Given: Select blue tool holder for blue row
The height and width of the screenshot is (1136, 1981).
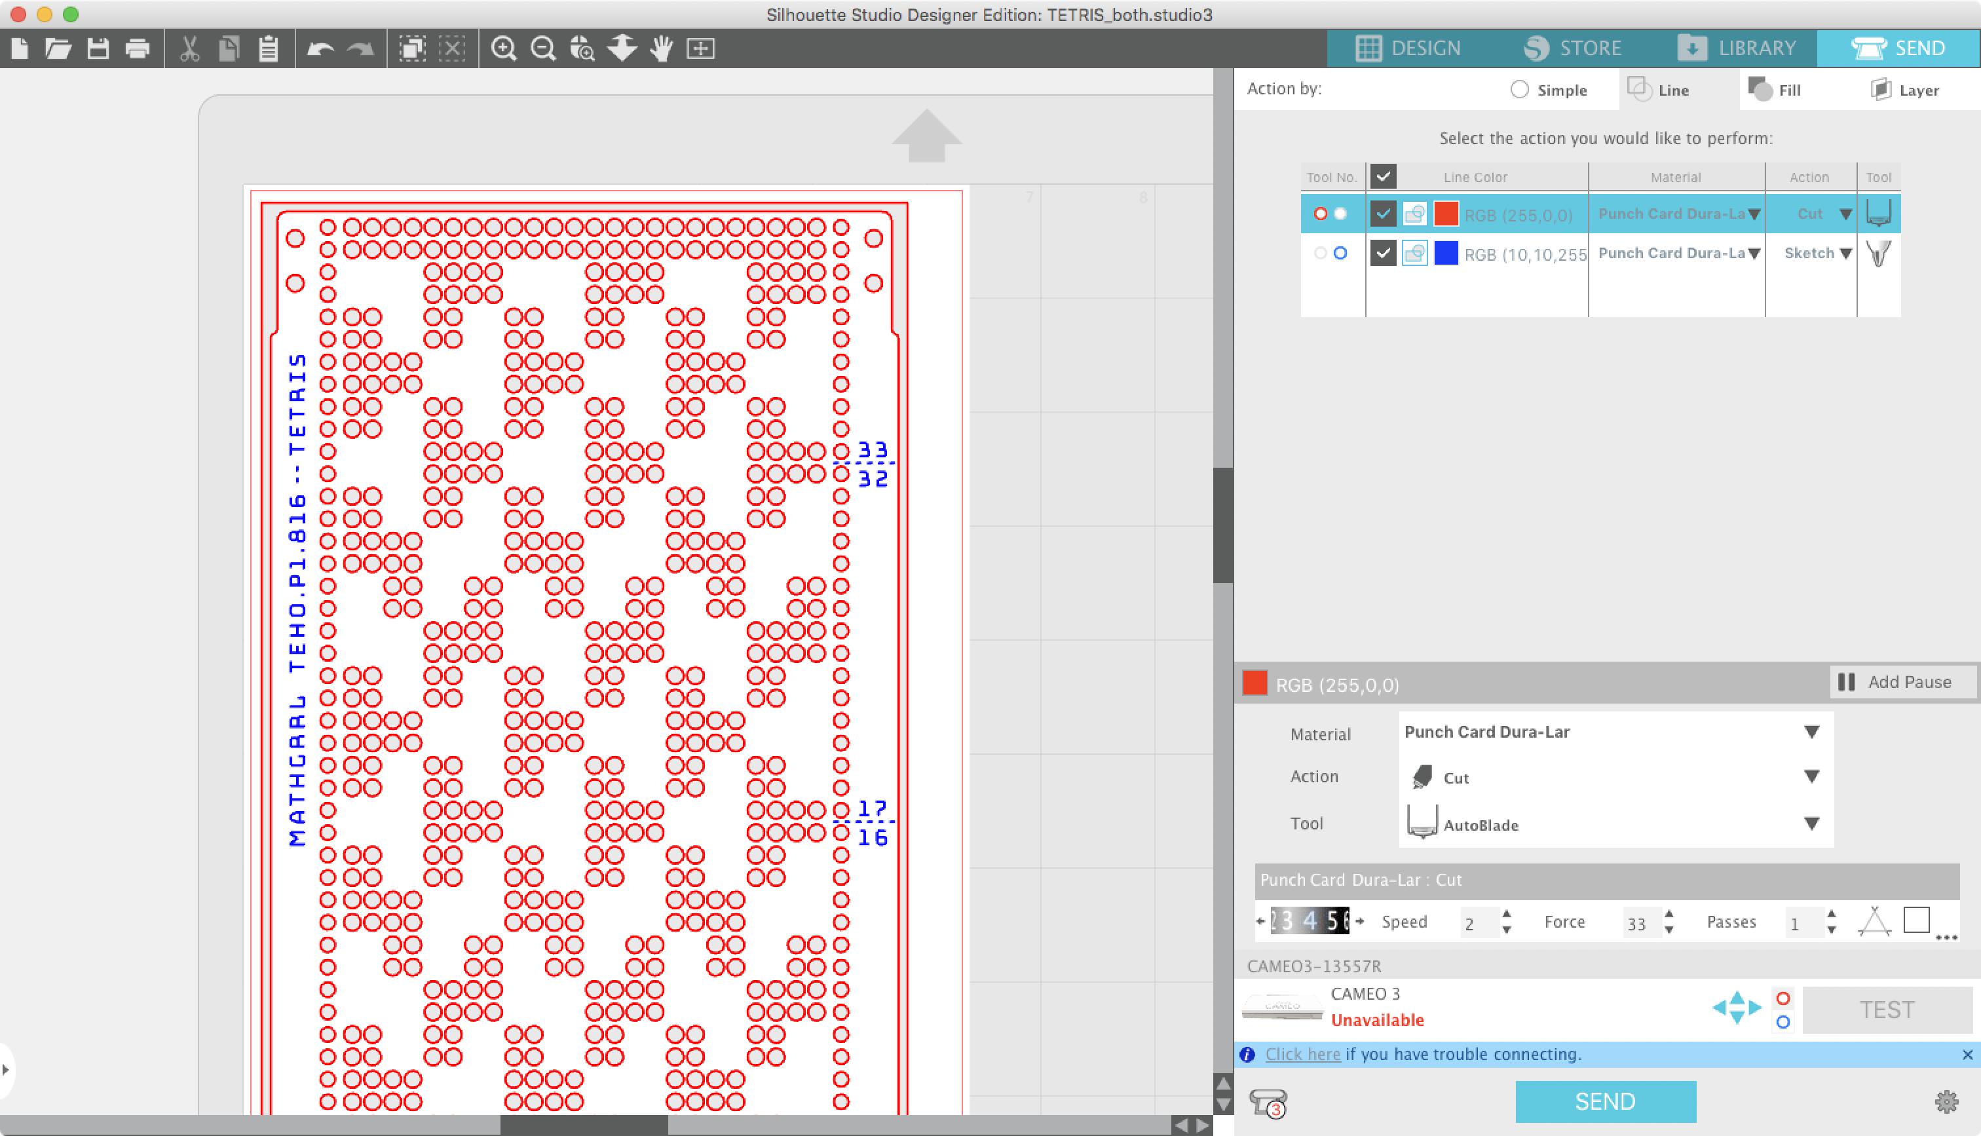Looking at the screenshot, I should point(1340,253).
